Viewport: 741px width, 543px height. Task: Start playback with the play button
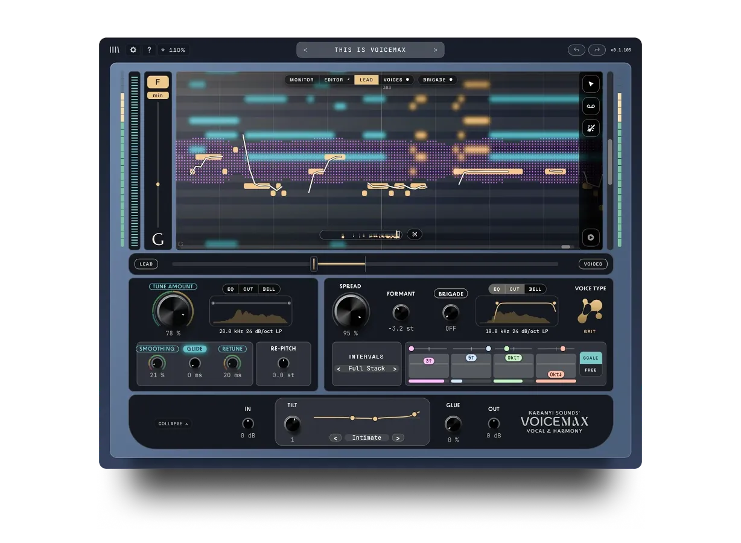click(x=591, y=237)
